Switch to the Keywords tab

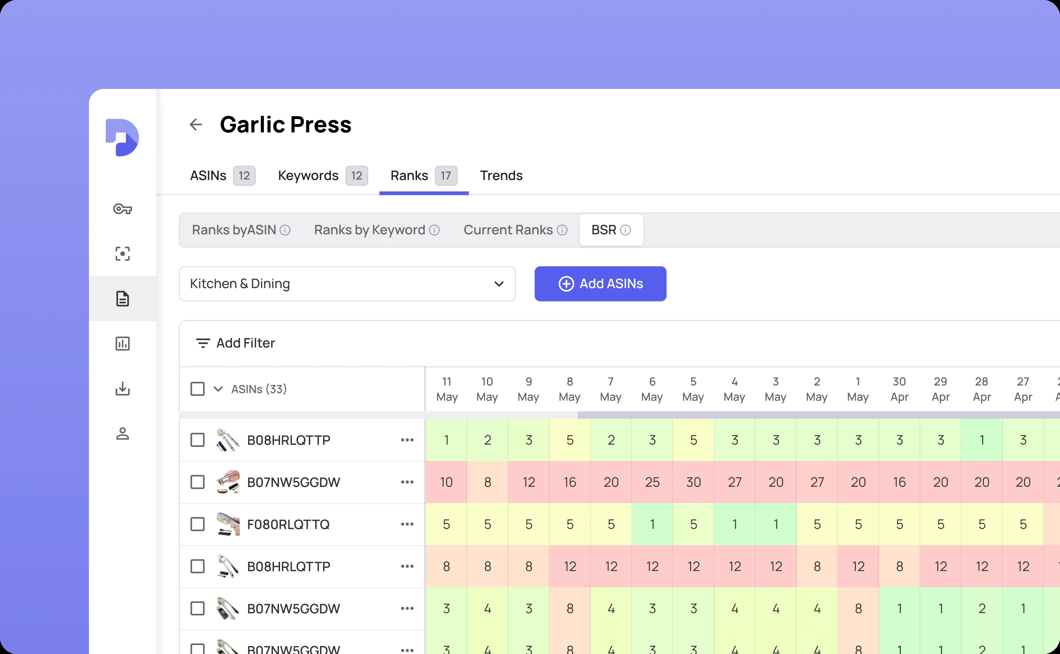(308, 176)
